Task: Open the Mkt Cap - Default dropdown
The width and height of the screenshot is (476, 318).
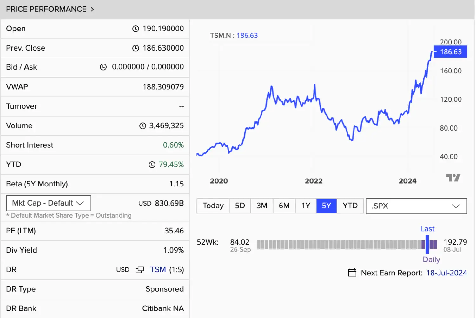Action: (49, 203)
